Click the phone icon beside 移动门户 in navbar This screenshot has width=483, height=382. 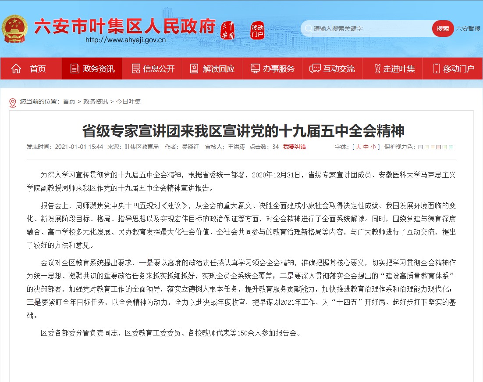(x=436, y=68)
